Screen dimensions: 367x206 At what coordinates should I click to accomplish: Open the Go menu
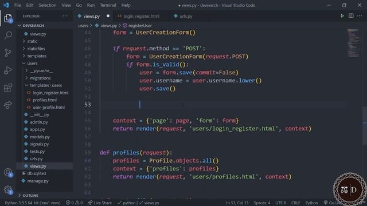click(x=79, y=5)
